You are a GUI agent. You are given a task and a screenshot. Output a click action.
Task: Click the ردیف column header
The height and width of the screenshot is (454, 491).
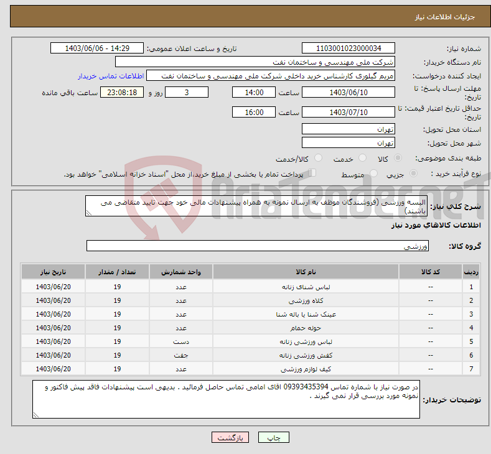click(x=471, y=272)
